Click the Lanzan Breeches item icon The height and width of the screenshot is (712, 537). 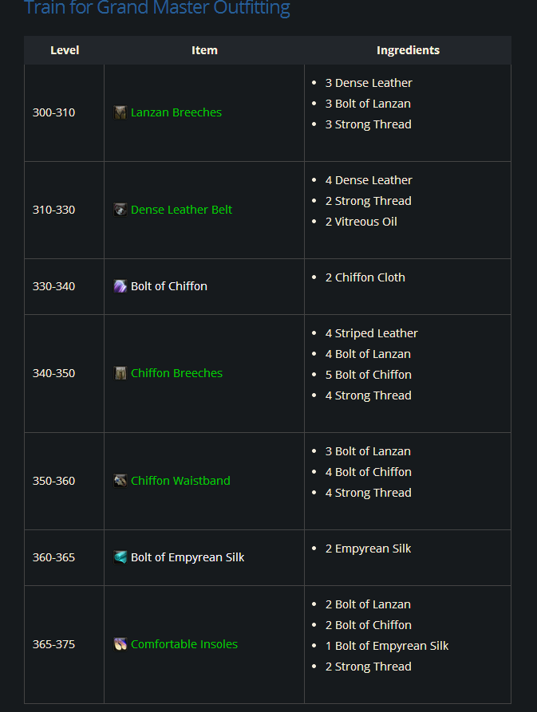[120, 112]
